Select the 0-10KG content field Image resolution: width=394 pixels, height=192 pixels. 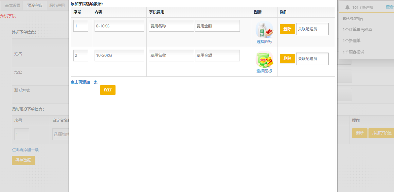pyautogui.click(x=119, y=26)
